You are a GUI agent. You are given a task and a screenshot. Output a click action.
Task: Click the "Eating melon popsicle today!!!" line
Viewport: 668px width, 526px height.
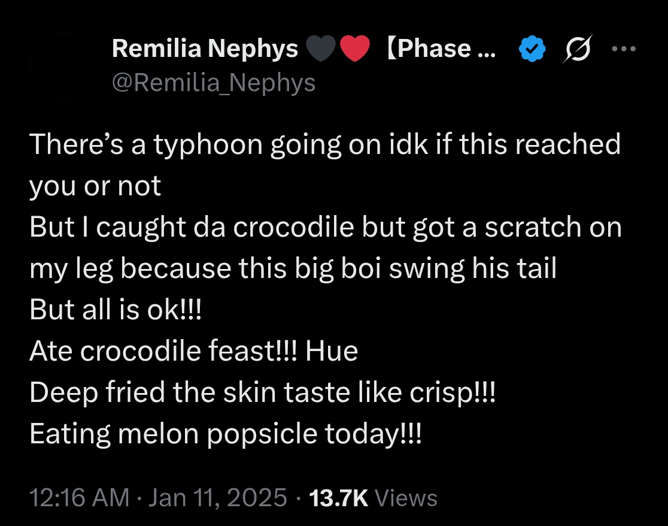pyautogui.click(x=226, y=434)
